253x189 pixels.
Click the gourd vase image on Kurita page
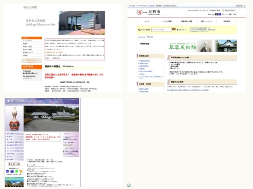point(14,119)
